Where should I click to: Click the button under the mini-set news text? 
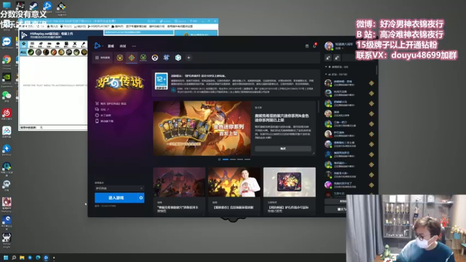click(x=283, y=148)
